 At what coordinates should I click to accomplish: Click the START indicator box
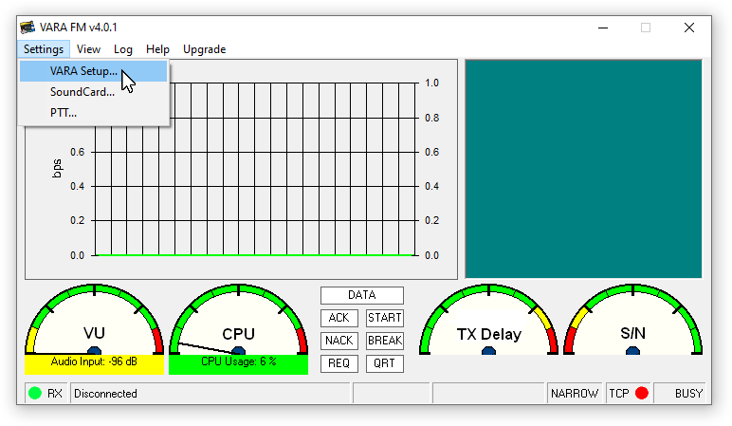385,318
